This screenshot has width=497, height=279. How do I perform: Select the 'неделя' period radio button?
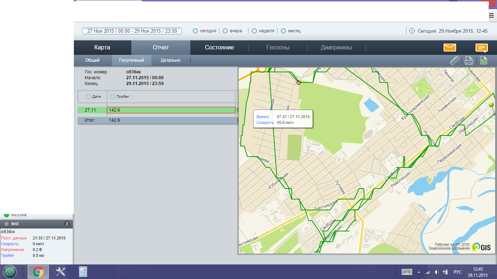click(255, 31)
